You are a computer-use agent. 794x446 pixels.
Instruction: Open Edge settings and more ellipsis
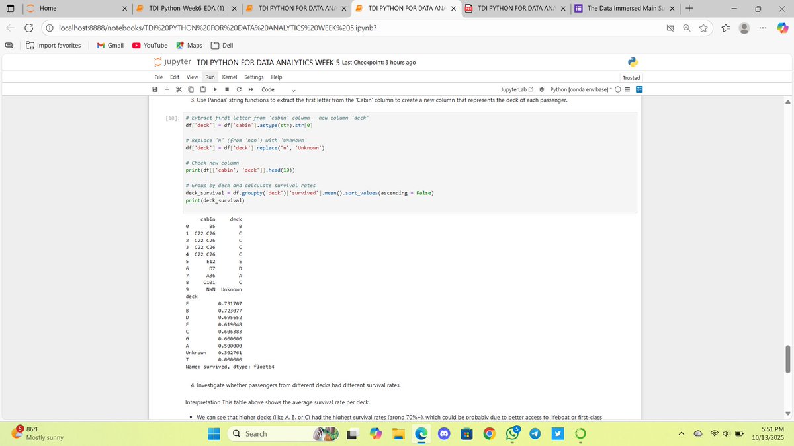click(x=764, y=28)
